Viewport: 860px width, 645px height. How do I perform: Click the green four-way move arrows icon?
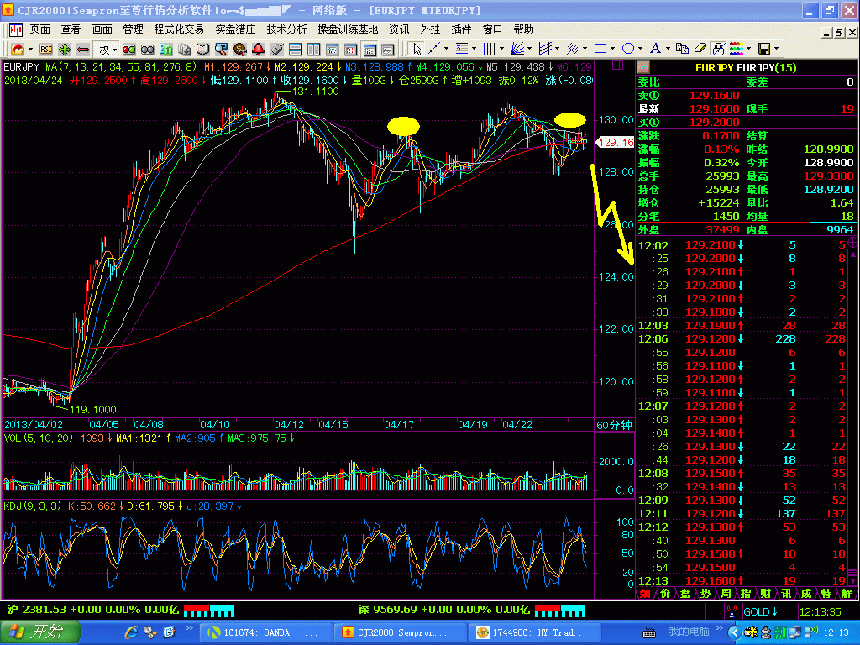65,50
